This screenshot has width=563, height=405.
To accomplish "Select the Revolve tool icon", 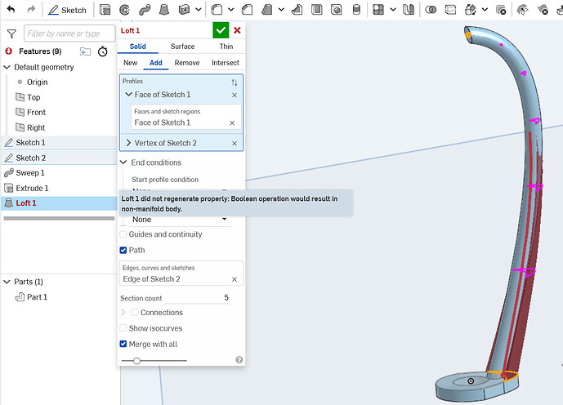I will point(124,10).
